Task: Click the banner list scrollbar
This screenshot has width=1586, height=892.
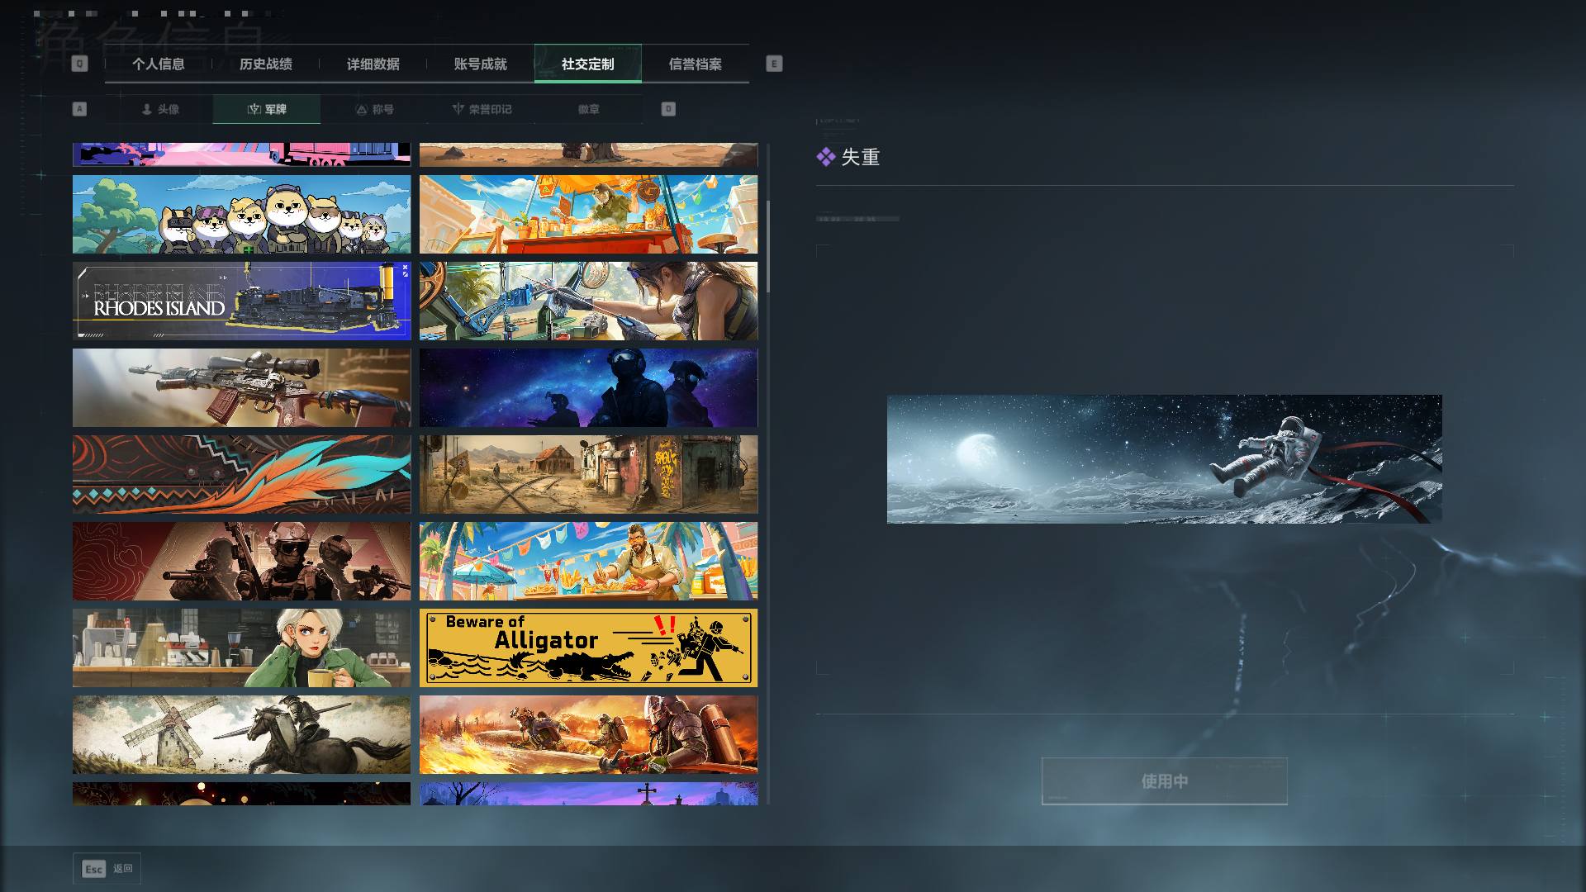Action: click(768, 246)
